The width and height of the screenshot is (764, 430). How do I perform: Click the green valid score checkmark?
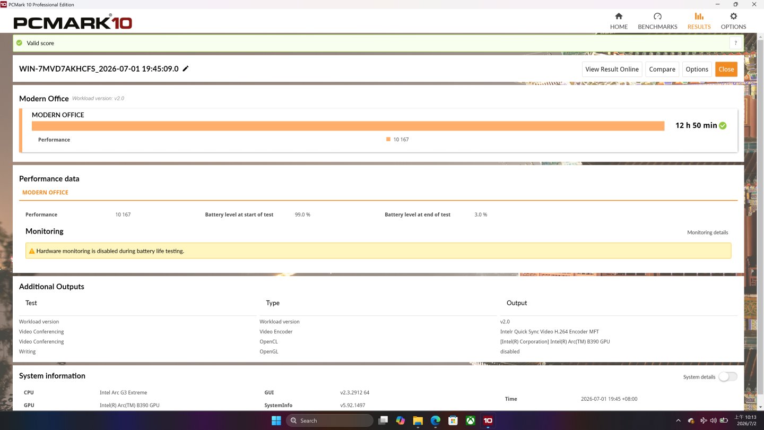coord(20,43)
